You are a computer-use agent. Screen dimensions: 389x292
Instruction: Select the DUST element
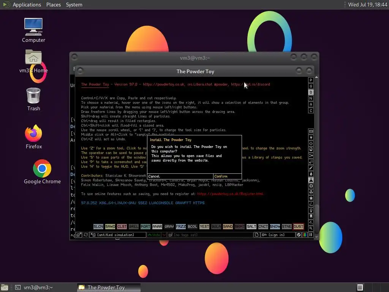click(x=298, y=227)
